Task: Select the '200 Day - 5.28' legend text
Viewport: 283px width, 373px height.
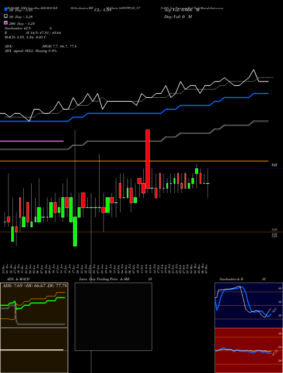Action: pyautogui.click(x=22, y=24)
